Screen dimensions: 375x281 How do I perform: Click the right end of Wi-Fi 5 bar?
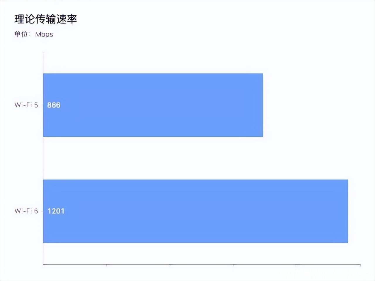262,105
